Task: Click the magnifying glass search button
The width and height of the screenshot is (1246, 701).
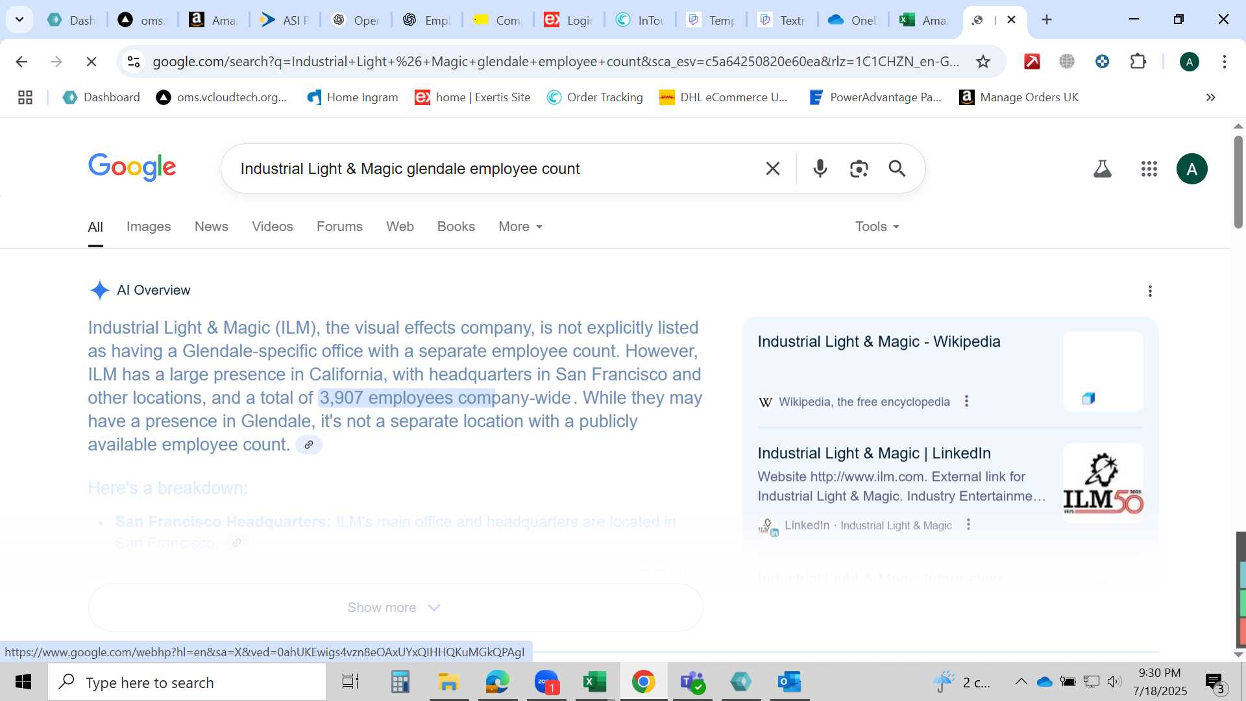Action: [897, 169]
